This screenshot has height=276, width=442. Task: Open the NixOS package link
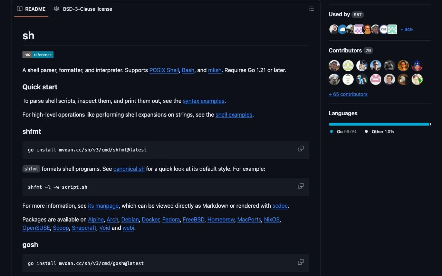[x=272, y=219]
